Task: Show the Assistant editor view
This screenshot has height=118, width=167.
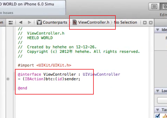Action: tap(163, 6)
